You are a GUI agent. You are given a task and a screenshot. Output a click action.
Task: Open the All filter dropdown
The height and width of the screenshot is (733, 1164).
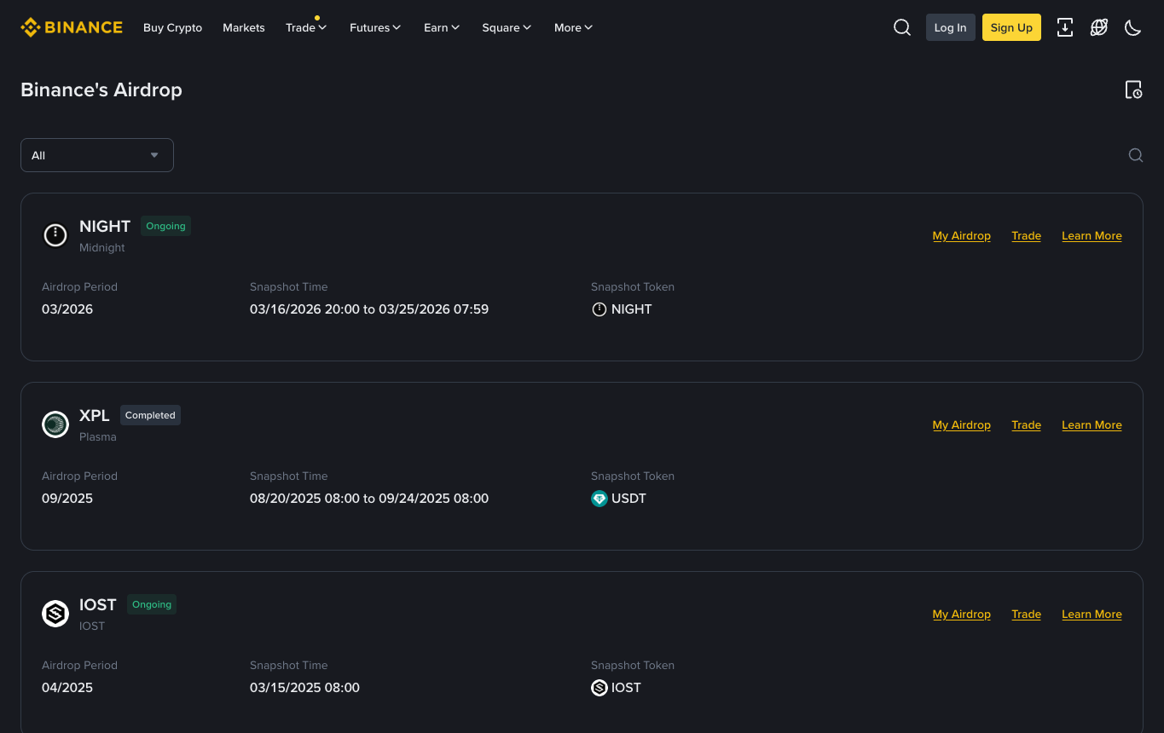coord(97,155)
